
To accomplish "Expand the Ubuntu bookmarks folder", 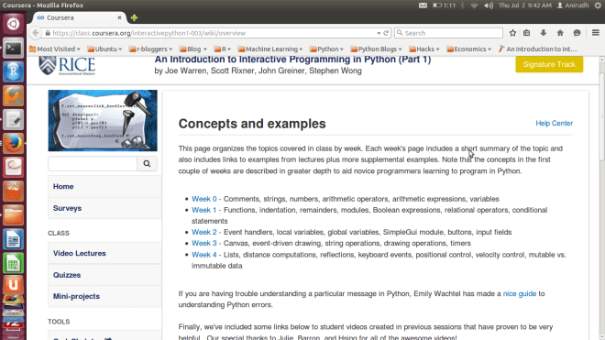I will tap(104, 49).
